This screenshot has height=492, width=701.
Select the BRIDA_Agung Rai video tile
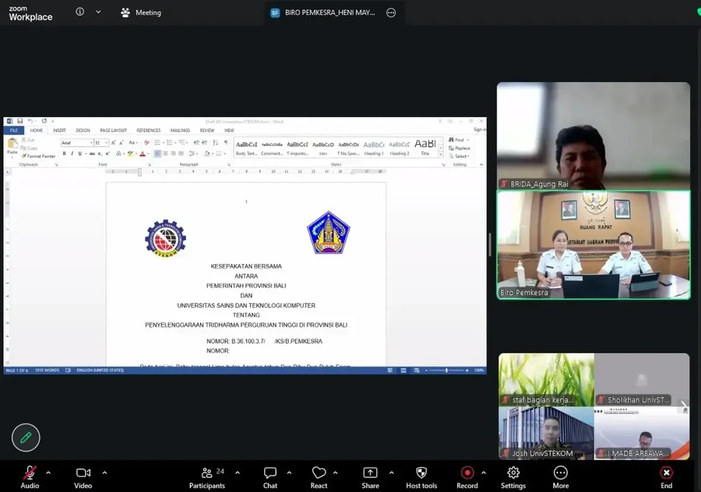click(x=593, y=136)
